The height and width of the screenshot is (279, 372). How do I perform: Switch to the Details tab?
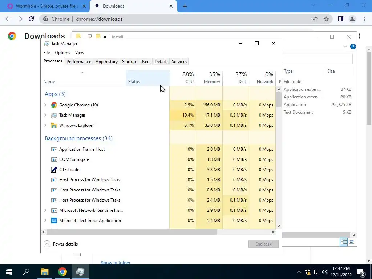161,62
